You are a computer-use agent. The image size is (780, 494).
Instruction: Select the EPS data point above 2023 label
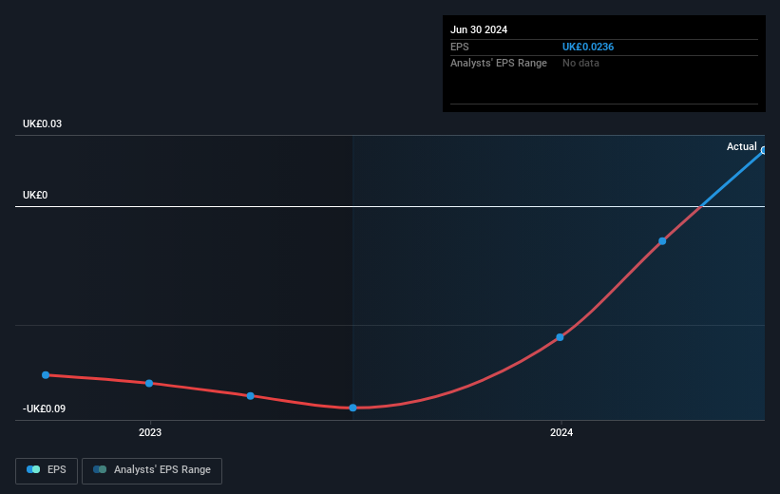[149, 383]
